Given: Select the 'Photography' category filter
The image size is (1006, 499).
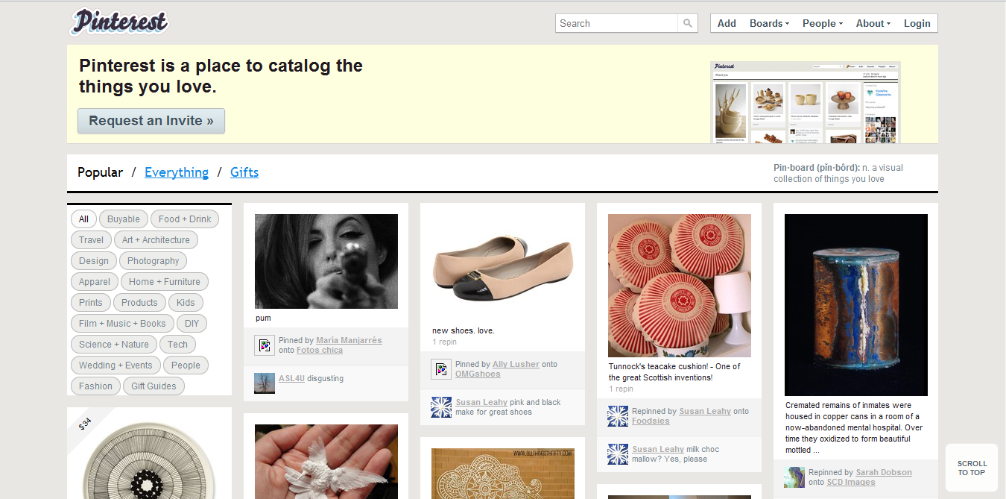Looking at the screenshot, I should 153,261.
